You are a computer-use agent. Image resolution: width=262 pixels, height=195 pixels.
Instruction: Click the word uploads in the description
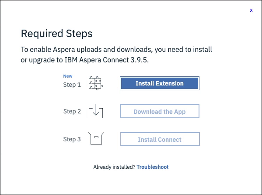pos(89,50)
